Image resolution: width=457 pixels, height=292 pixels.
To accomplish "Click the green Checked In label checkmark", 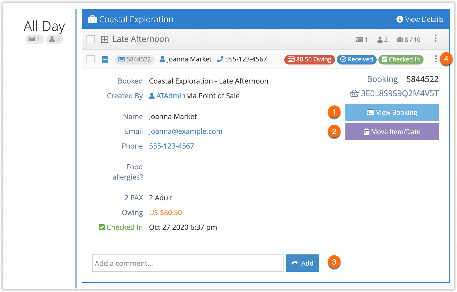I will (x=102, y=227).
